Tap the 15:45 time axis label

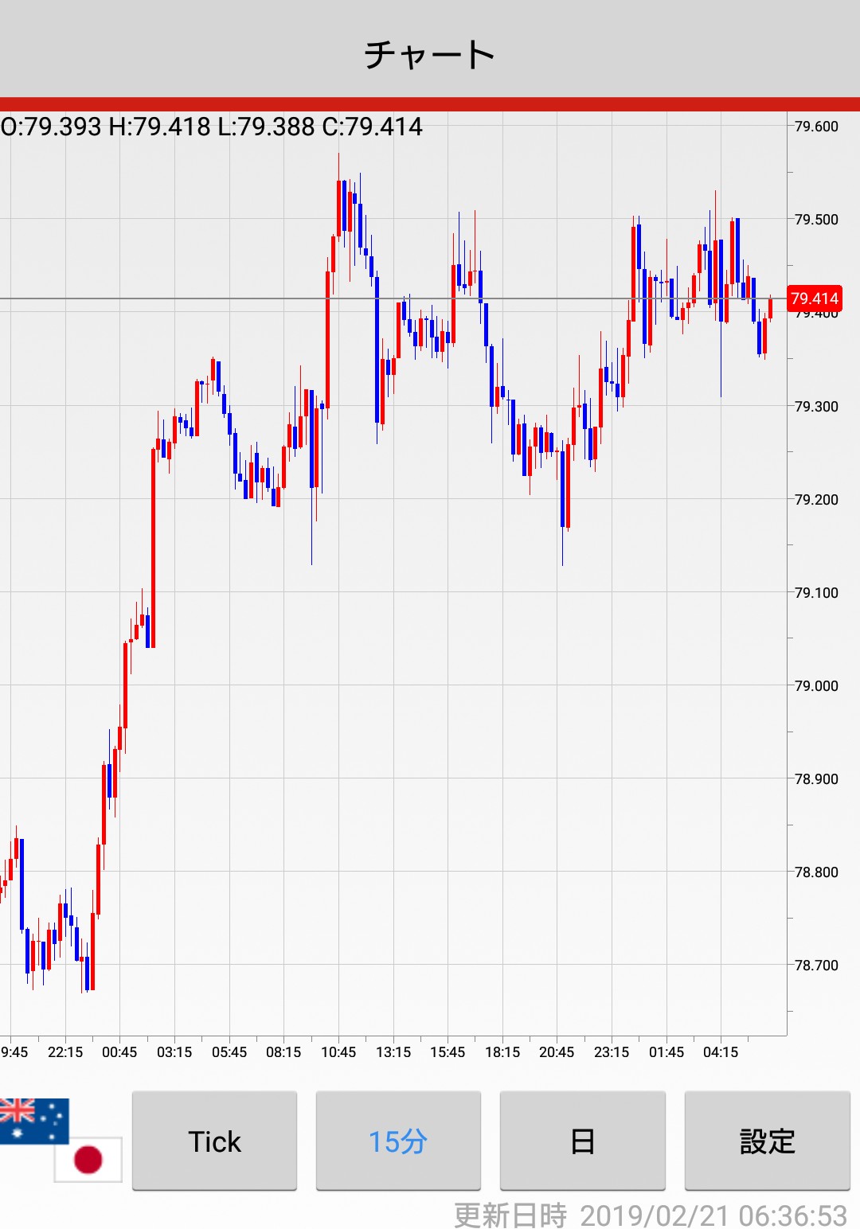448,1052
